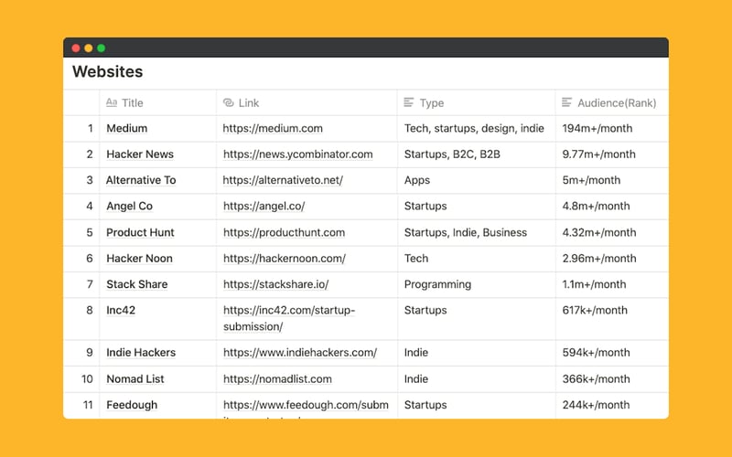Select the Nomad List title cell

point(157,379)
